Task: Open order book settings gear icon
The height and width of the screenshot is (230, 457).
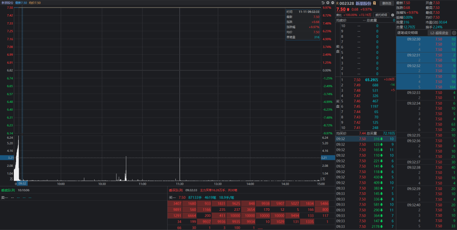Action: tap(393, 15)
